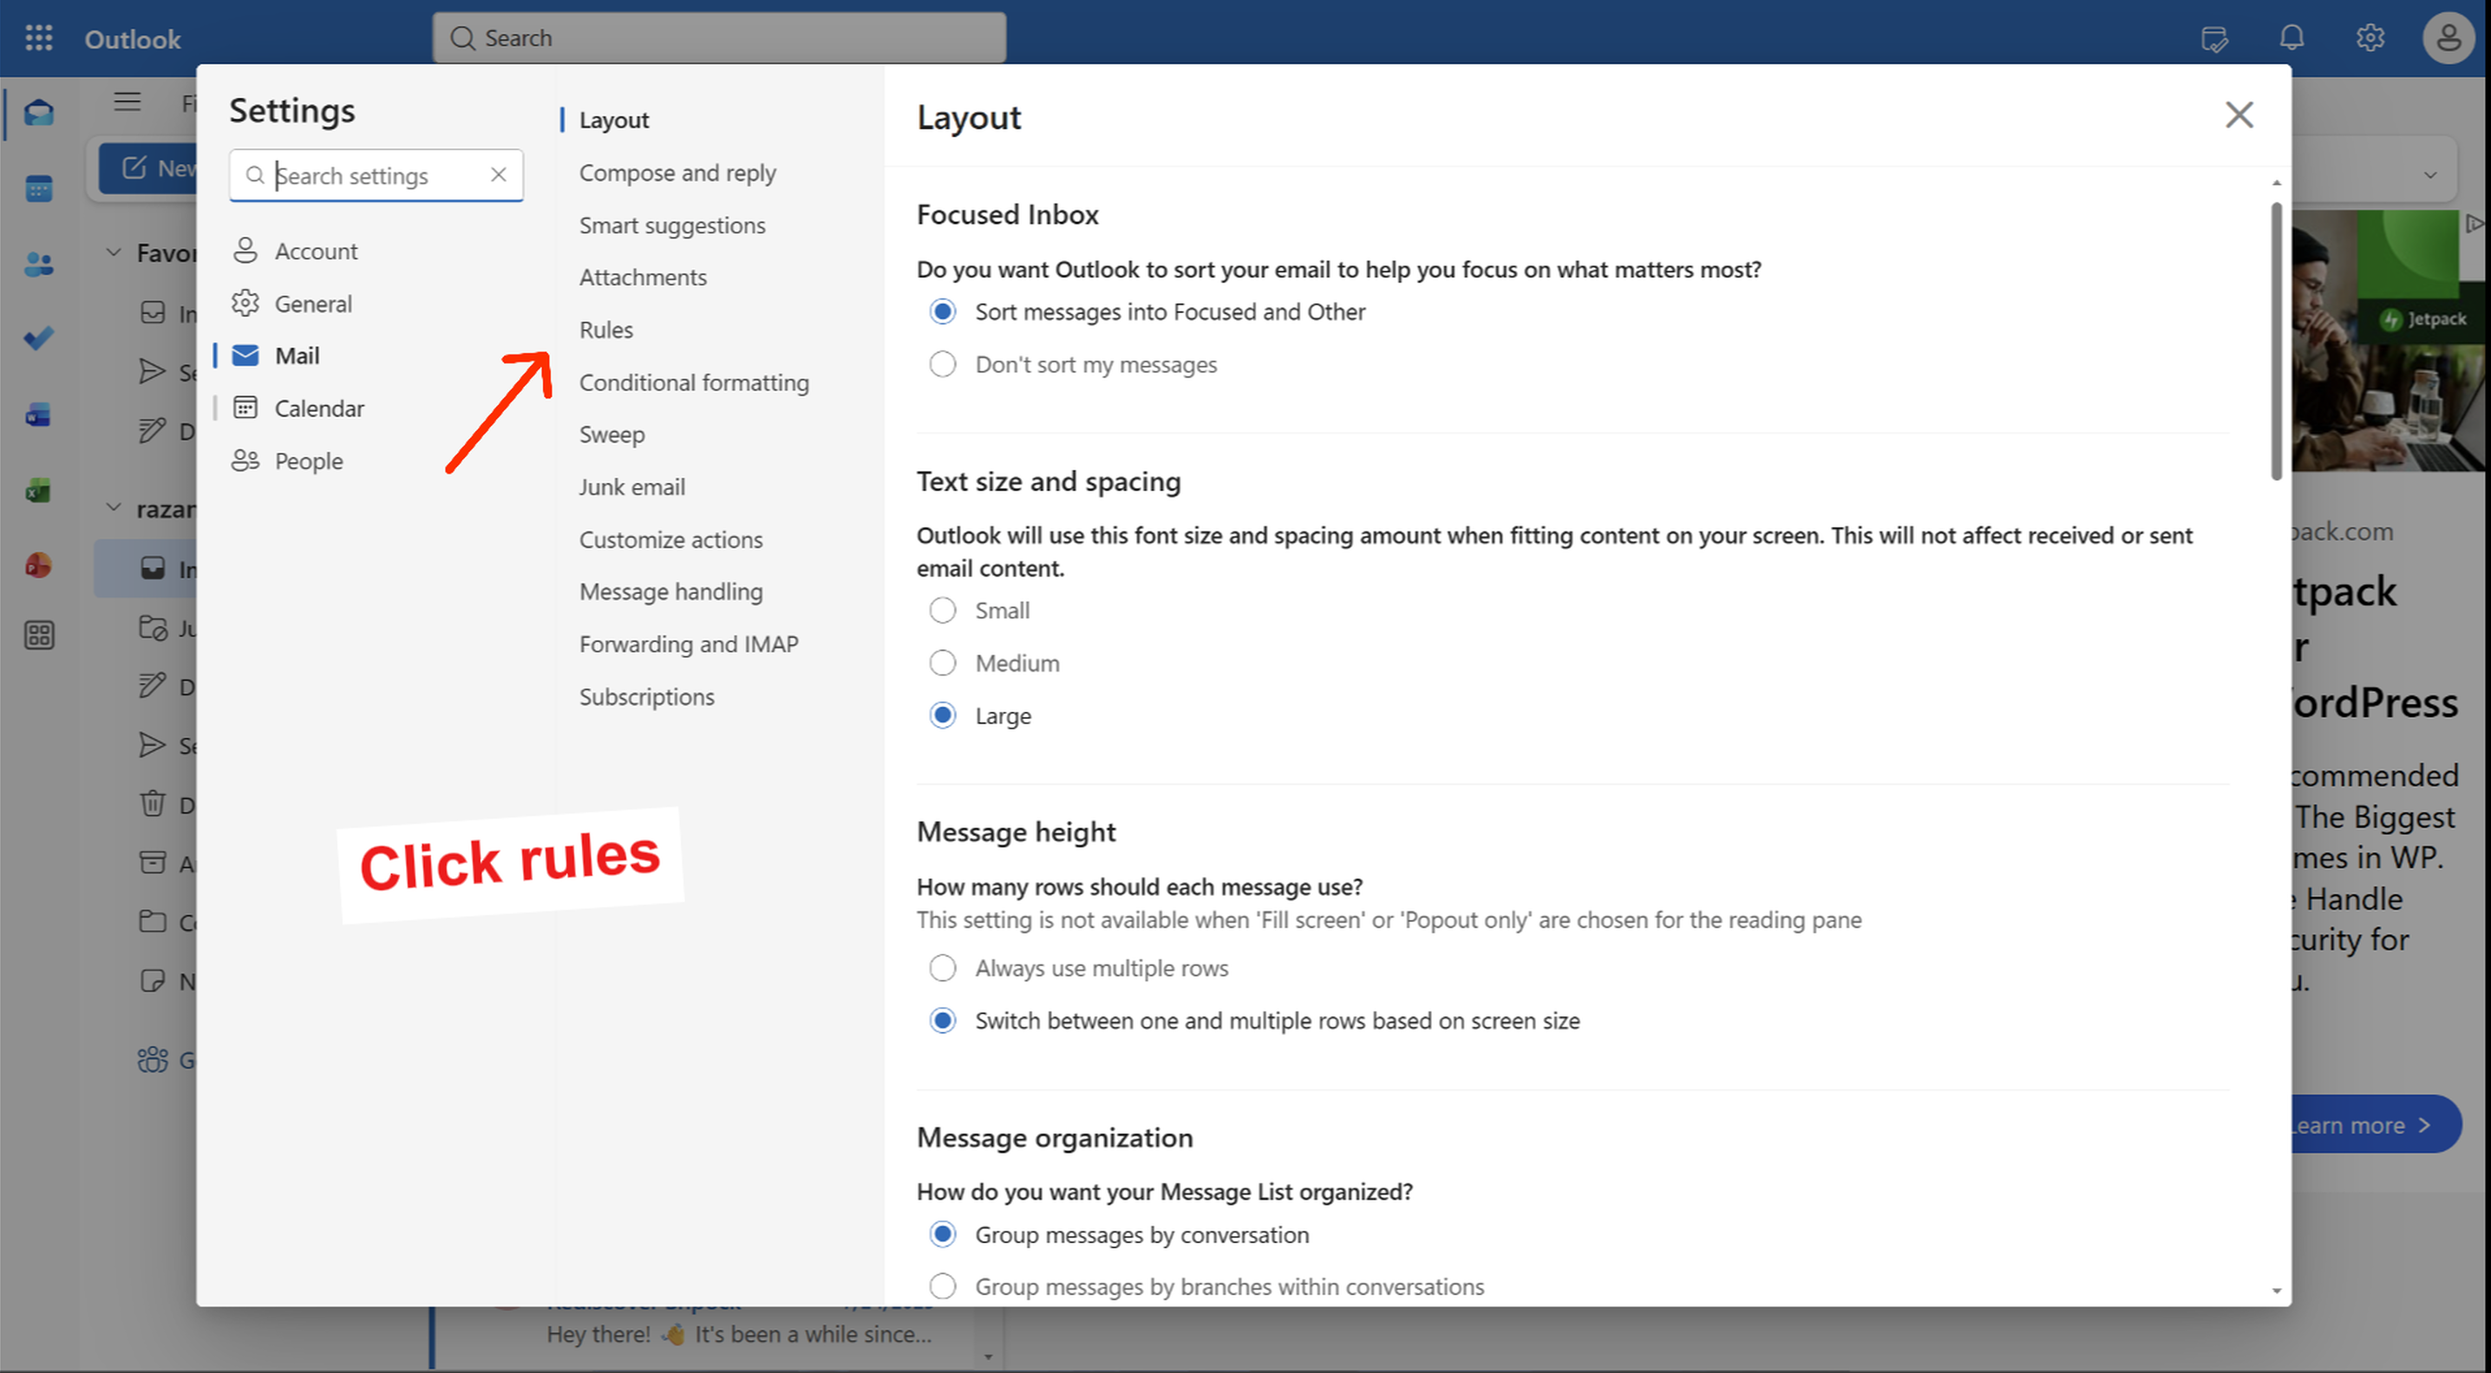
Task: Open Mail app in left rail
Action: tap(39, 112)
